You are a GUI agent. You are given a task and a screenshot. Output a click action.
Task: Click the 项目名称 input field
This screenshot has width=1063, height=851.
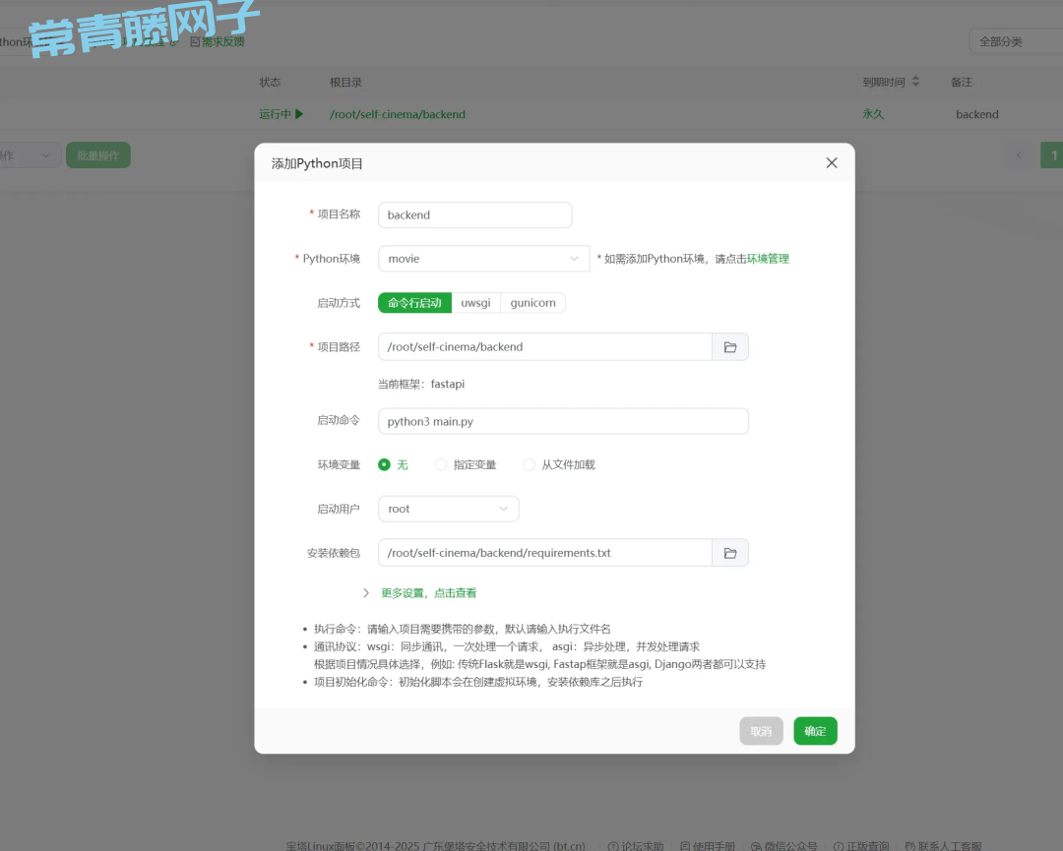[474, 214]
